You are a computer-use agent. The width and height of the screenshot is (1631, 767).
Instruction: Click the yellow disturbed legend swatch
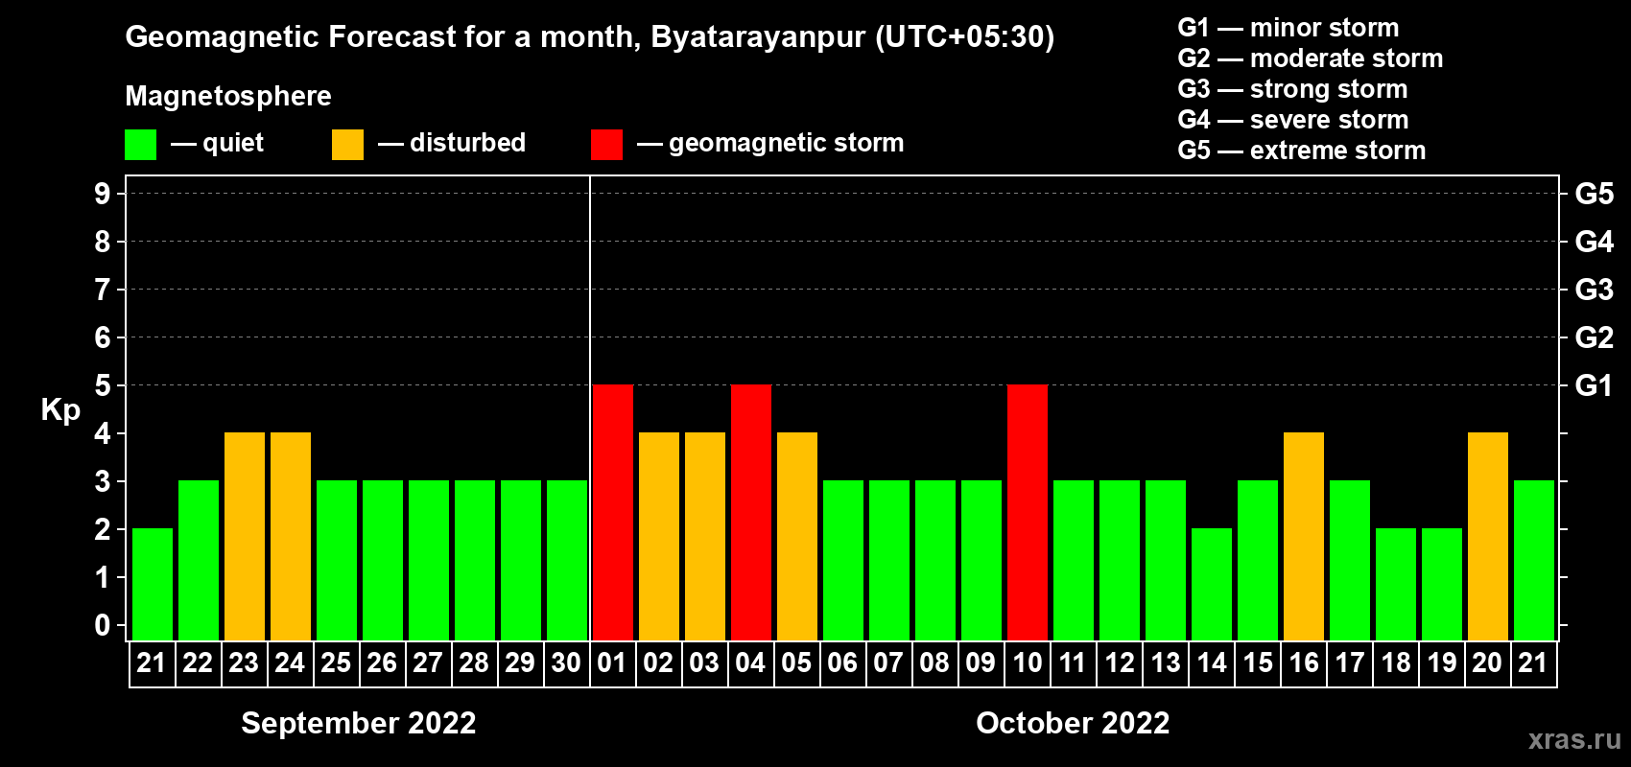click(x=347, y=145)
